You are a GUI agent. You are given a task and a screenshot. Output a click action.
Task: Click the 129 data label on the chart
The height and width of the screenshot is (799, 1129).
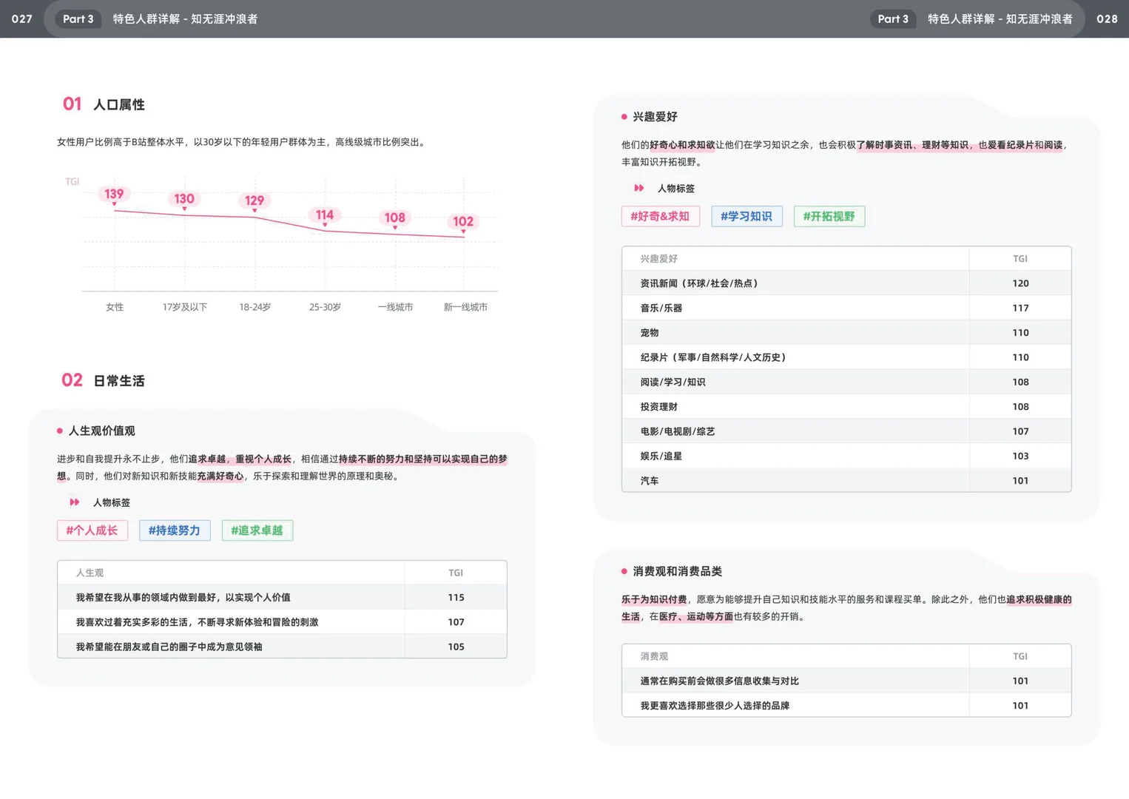[x=255, y=200]
